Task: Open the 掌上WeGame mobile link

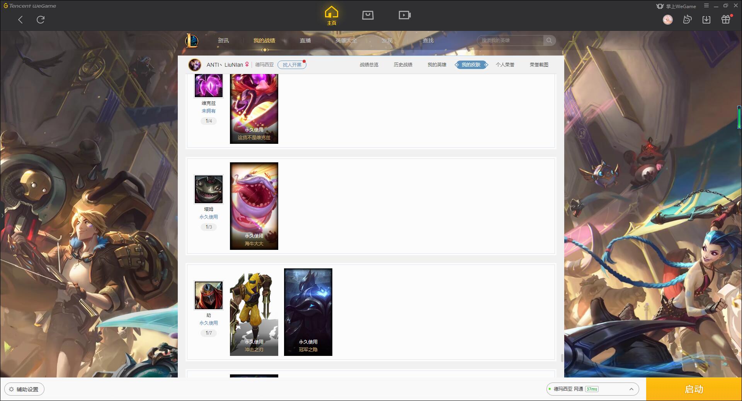Action: (676, 6)
